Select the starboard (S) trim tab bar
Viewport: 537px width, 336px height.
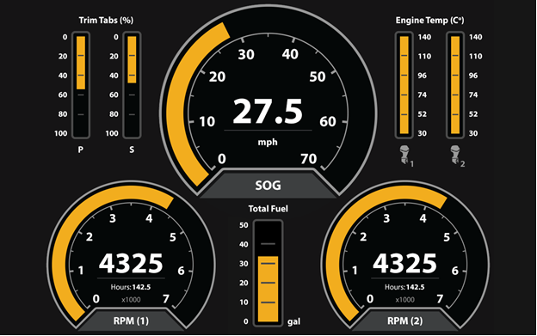click(132, 85)
